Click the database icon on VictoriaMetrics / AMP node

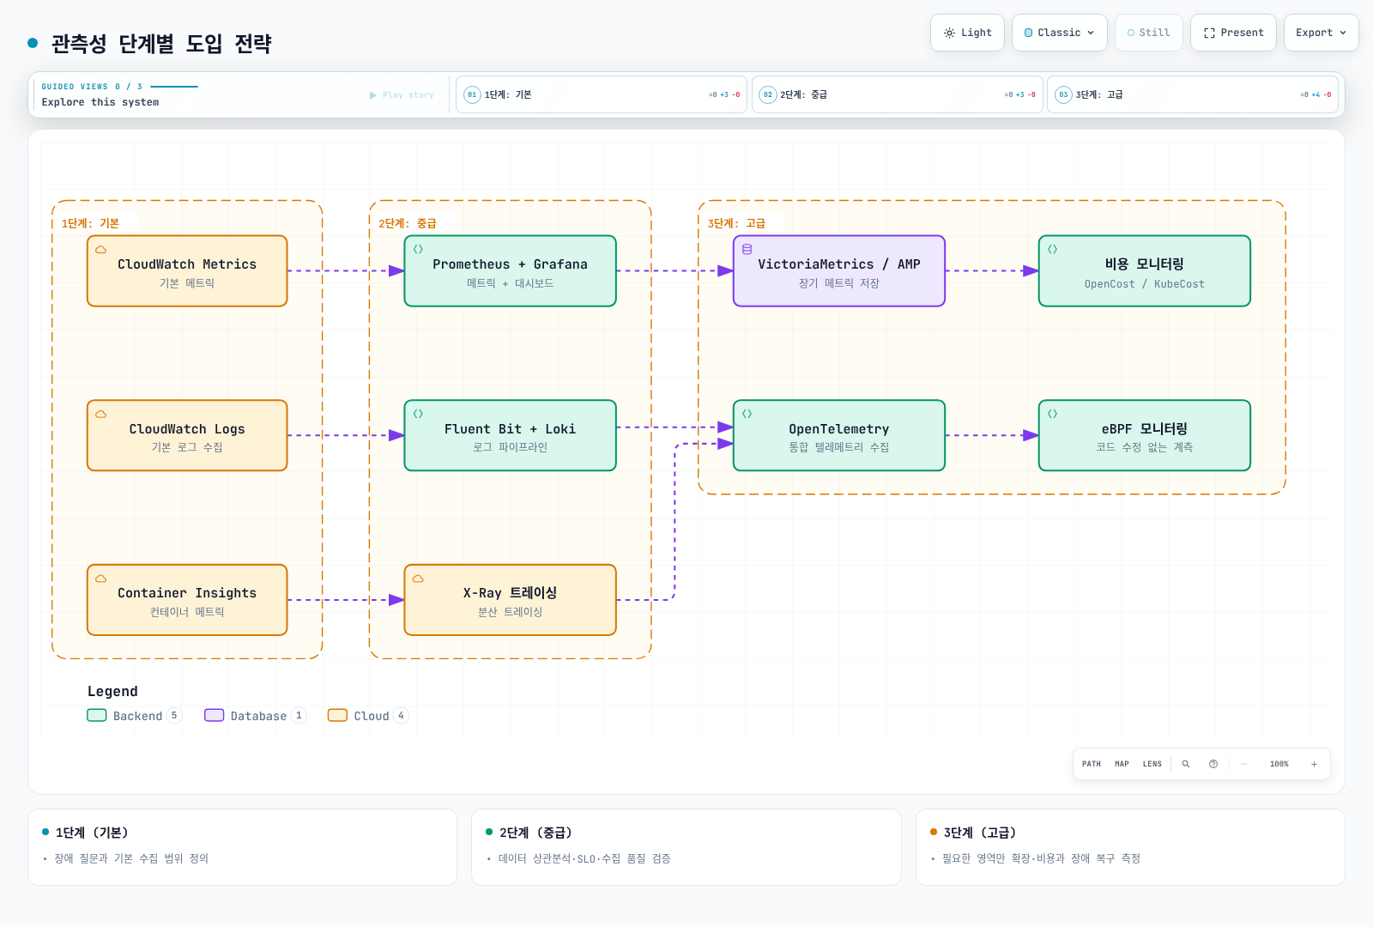pos(747,250)
